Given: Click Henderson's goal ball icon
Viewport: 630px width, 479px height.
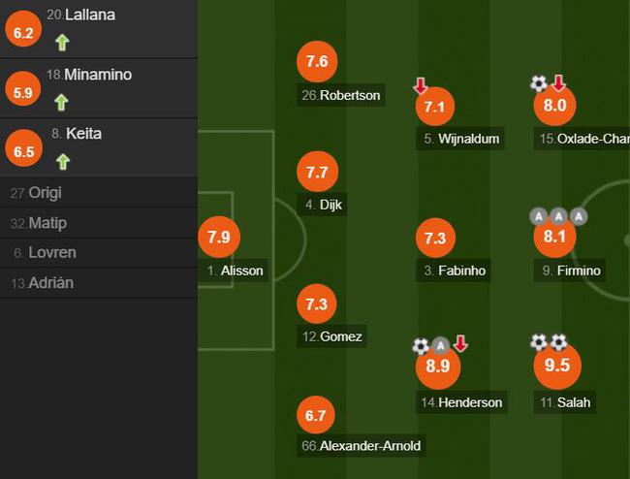Looking at the screenshot, I should click(421, 346).
